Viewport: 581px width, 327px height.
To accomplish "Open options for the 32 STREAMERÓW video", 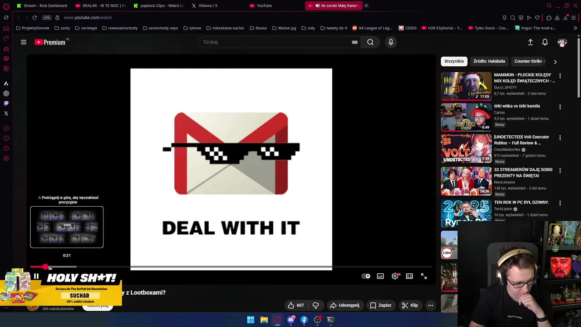I will click(x=560, y=170).
